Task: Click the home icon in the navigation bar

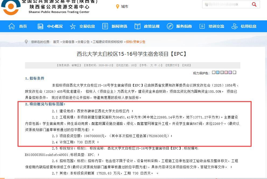Action: [x=12, y=26]
